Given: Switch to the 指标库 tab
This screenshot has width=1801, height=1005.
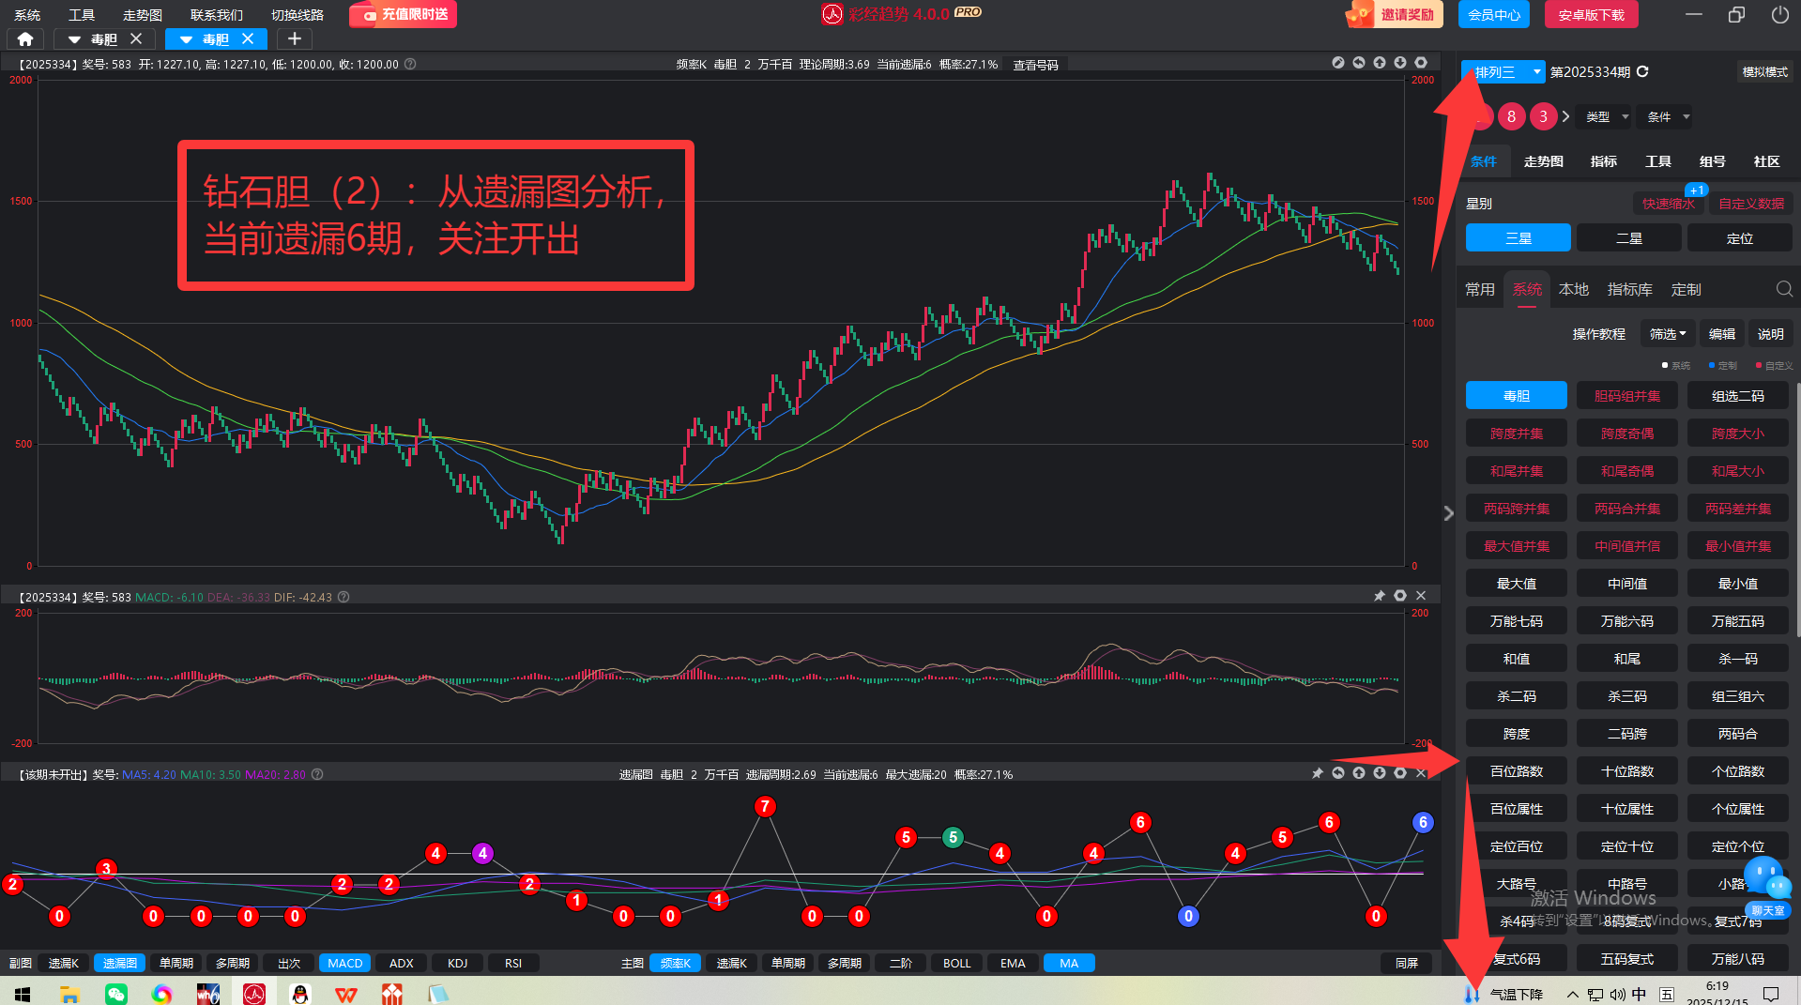Looking at the screenshot, I should 1629,289.
